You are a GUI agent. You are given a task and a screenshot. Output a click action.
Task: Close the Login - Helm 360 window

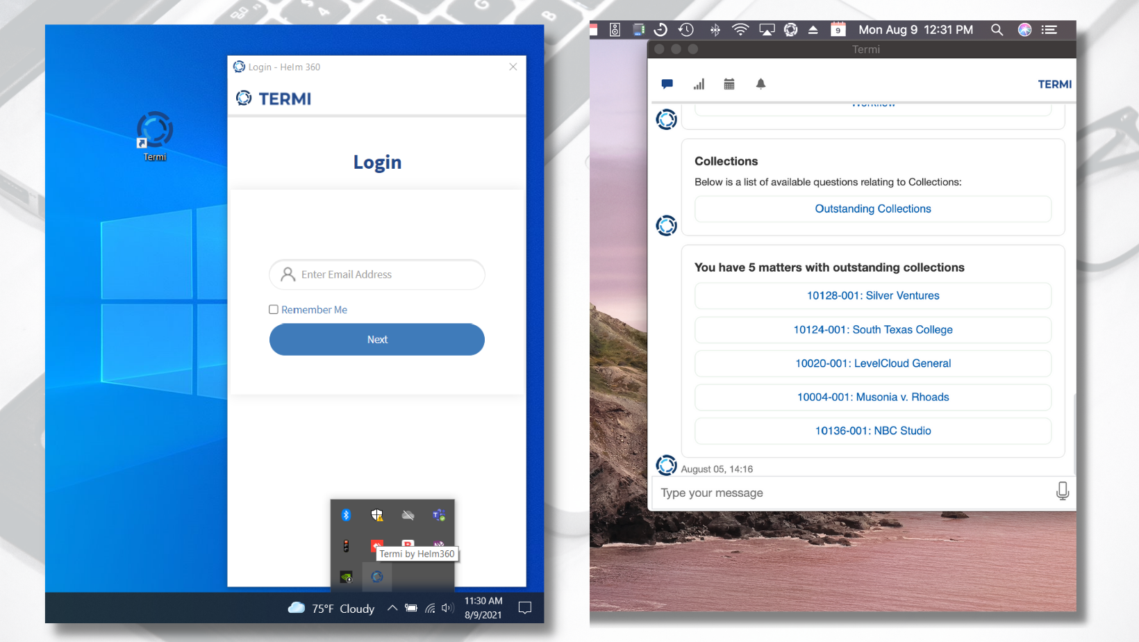[513, 67]
